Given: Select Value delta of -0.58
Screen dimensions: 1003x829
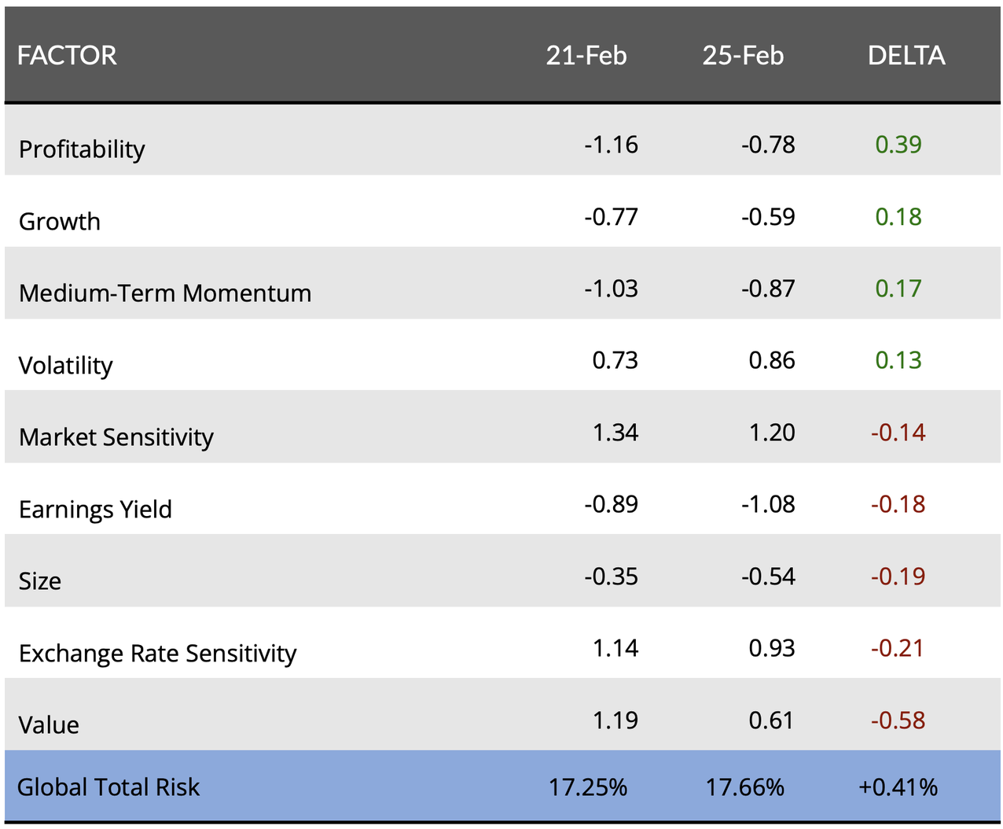Looking at the screenshot, I should 898,720.
